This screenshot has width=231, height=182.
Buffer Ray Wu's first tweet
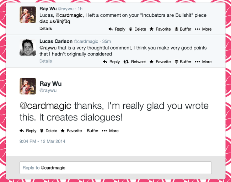tap(183, 29)
